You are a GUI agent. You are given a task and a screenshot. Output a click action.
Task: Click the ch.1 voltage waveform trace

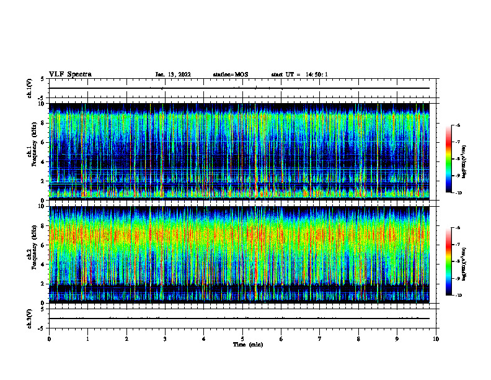[239, 88]
